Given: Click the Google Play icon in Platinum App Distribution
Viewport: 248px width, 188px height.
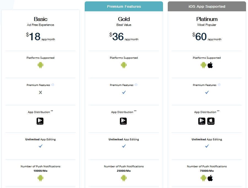Looking at the screenshot, I should pyautogui.click(x=202, y=121).
